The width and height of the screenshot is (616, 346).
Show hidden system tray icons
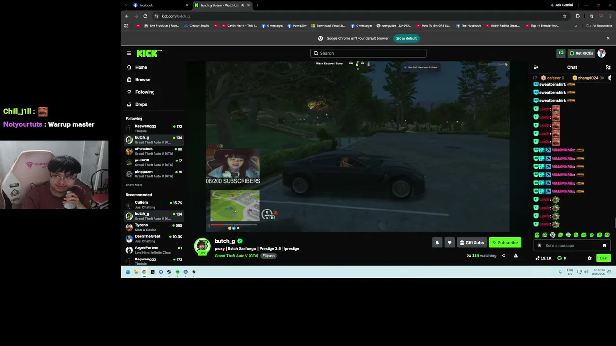[x=552, y=272]
